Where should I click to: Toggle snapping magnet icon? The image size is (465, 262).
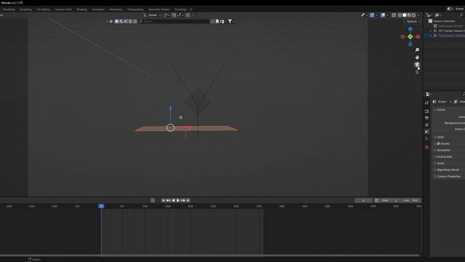point(174,15)
